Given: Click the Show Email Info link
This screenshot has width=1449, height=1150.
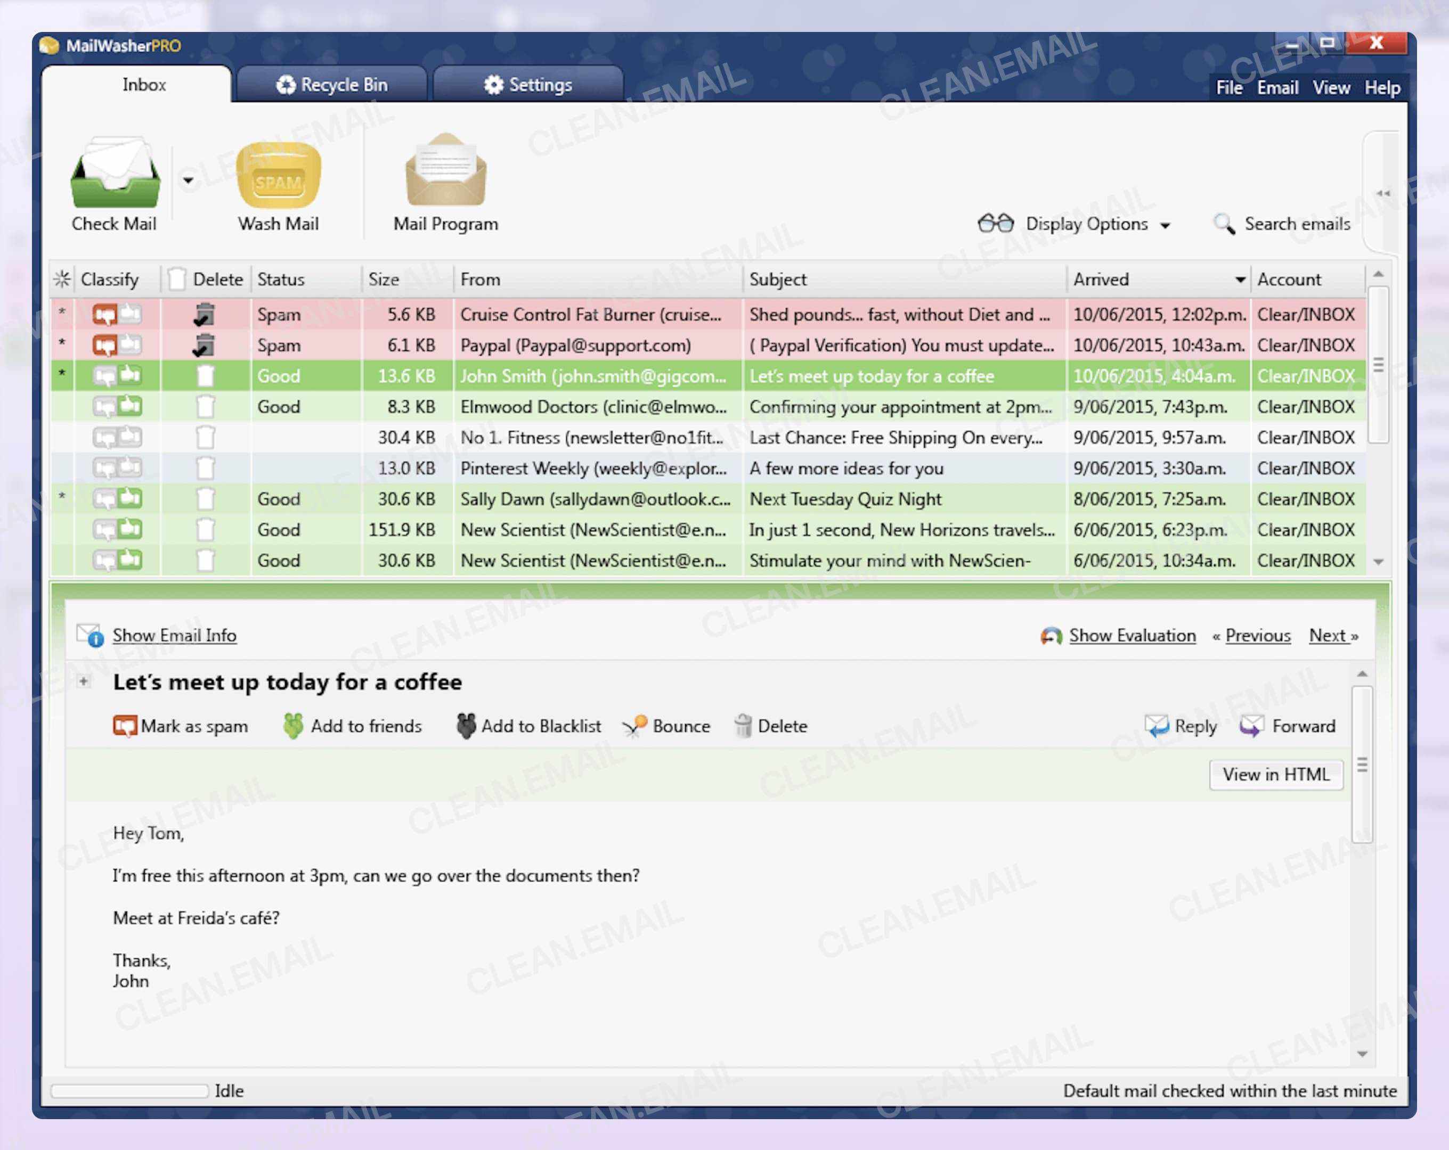Looking at the screenshot, I should (174, 635).
